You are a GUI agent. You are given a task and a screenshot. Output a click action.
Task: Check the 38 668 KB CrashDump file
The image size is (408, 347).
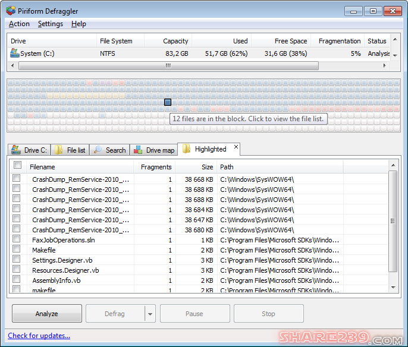[17, 178]
